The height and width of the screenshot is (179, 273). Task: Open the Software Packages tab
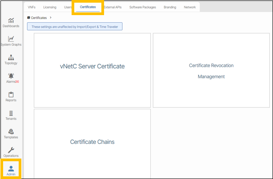(x=142, y=7)
